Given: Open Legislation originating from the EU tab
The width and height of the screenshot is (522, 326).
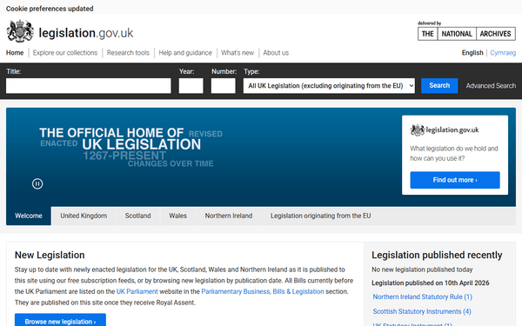Looking at the screenshot, I should tap(320, 216).
